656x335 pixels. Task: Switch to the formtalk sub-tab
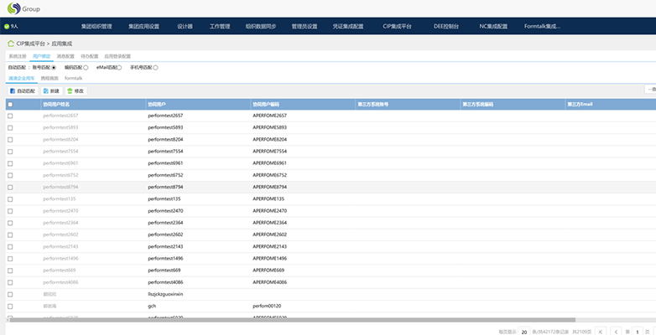73,78
